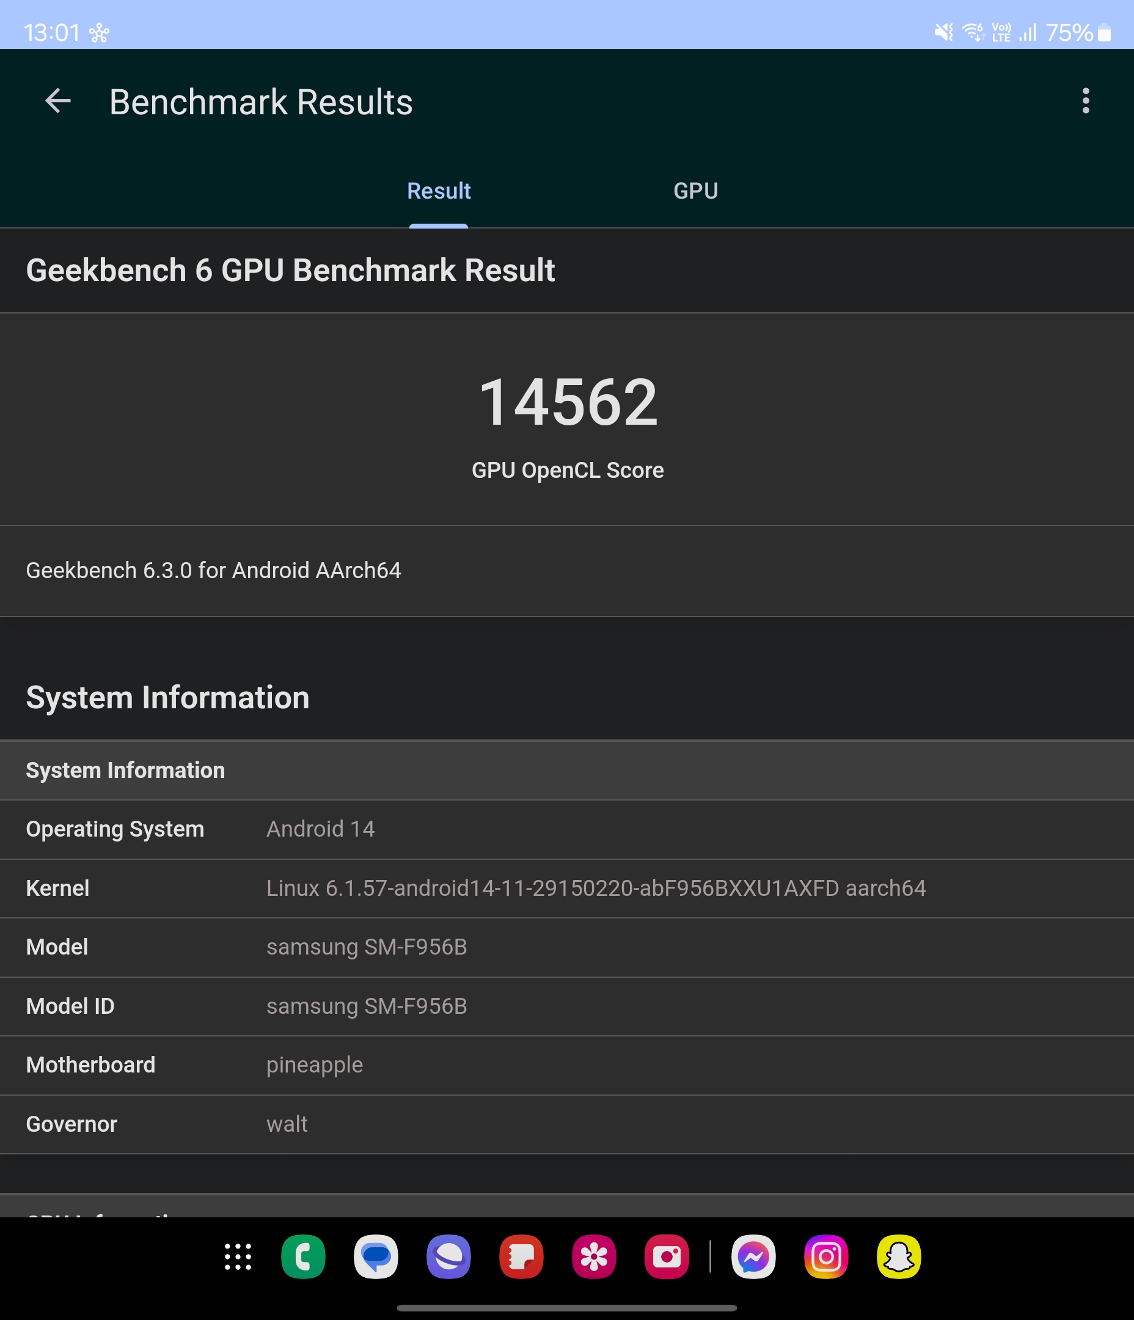
Task: Launch the red Camera app
Action: point(667,1257)
